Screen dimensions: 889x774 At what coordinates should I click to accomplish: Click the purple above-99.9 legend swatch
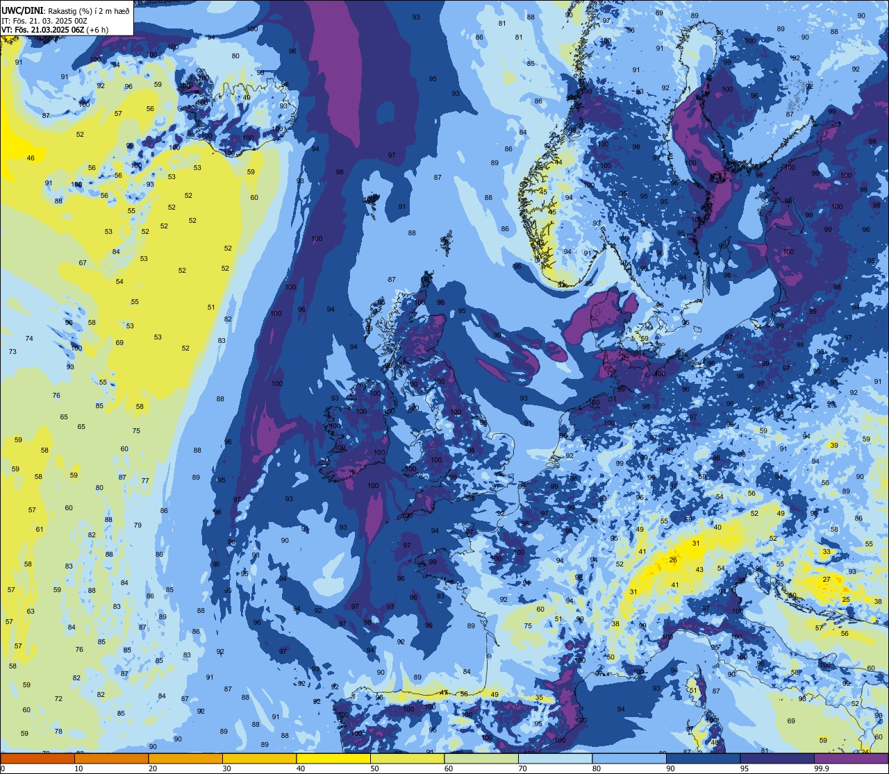(851, 758)
